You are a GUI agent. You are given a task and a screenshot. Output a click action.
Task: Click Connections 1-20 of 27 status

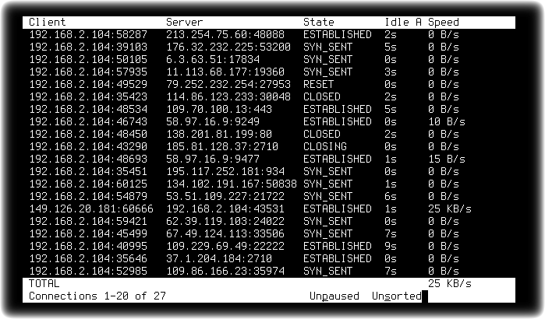(x=97, y=296)
